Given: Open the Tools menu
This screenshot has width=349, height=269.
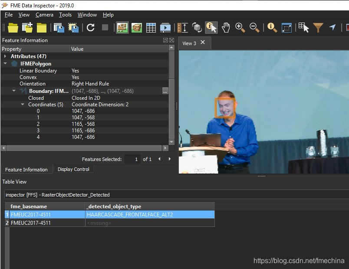Looking at the screenshot, I should [65, 15].
